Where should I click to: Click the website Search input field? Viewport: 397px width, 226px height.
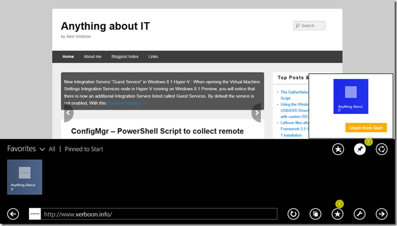(x=310, y=26)
